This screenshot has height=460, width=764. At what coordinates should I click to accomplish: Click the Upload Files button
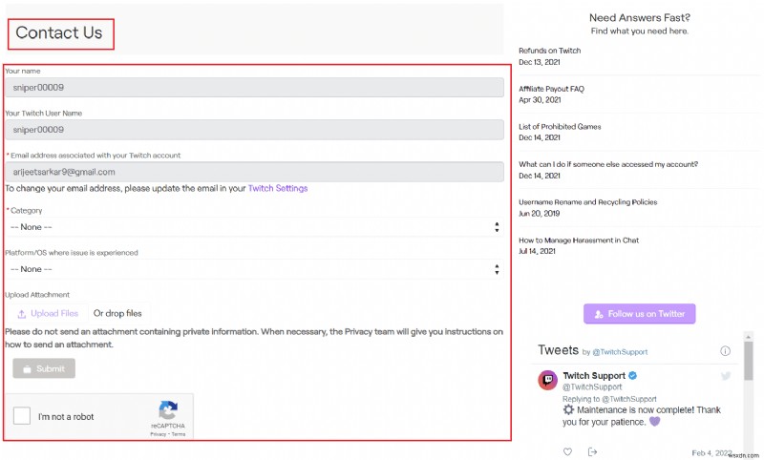(x=48, y=313)
